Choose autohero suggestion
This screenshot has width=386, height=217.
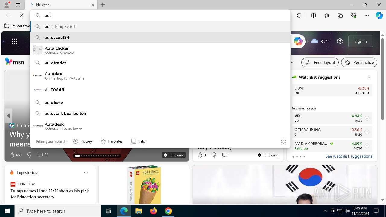pos(160,102)
